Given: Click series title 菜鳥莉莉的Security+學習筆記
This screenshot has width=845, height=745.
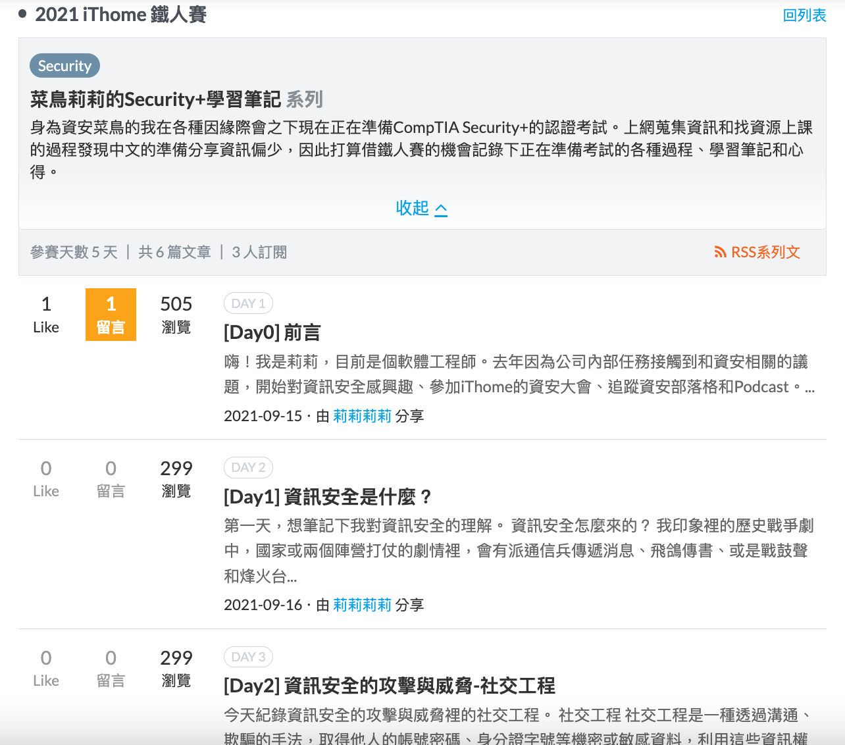Looking at the screenshot, I should [x=155, y=99].
